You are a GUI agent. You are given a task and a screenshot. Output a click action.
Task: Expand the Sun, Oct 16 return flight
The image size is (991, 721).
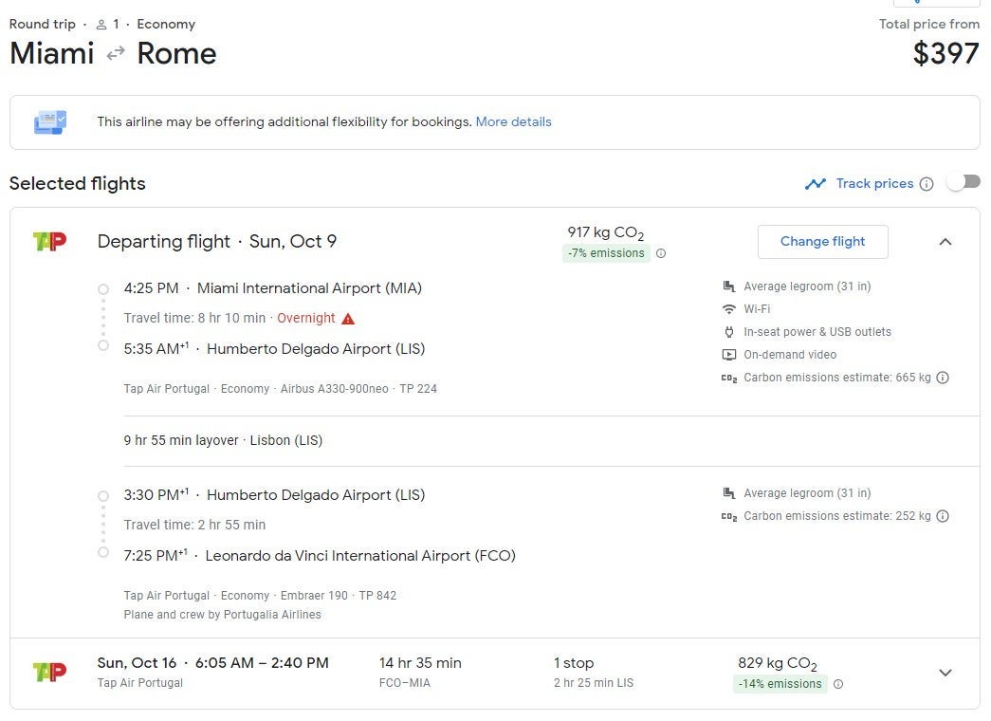pos(945,673)
